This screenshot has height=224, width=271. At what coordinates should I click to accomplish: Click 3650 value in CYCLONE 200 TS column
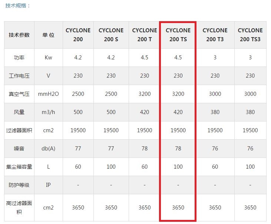[178, 208]
